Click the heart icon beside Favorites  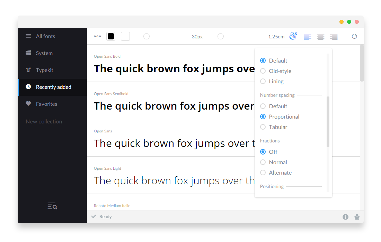click(28, 103)
